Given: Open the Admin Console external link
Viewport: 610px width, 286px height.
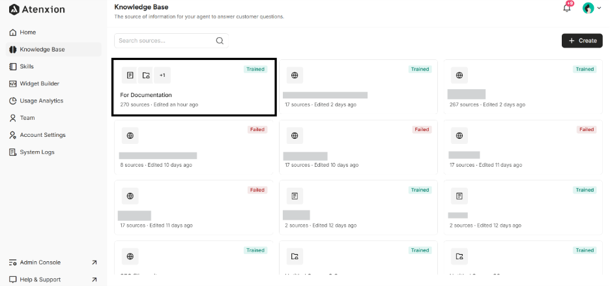Looking at the screenshot, I should coord(53,263).
